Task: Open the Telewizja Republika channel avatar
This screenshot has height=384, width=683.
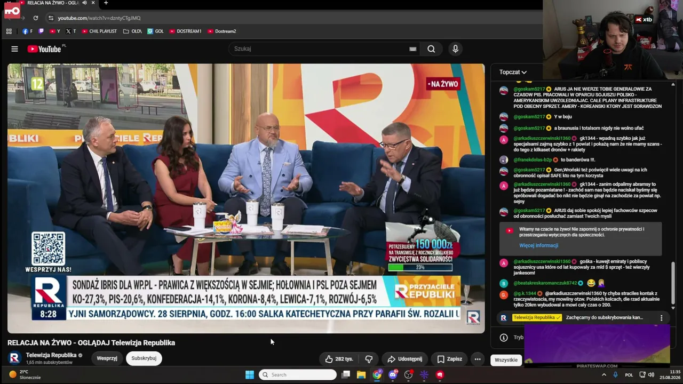Action: click(14, 358)
